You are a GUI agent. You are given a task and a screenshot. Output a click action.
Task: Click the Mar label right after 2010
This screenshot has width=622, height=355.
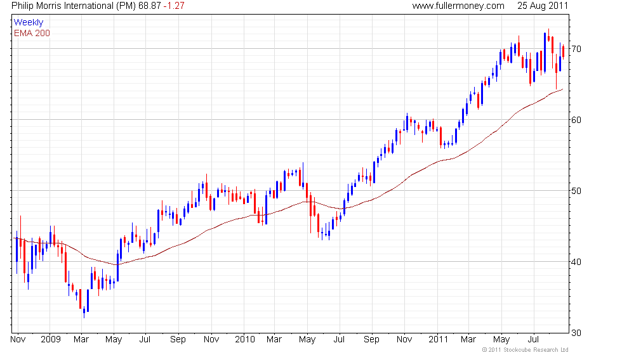pyautogui.click(x=274, y=340)
